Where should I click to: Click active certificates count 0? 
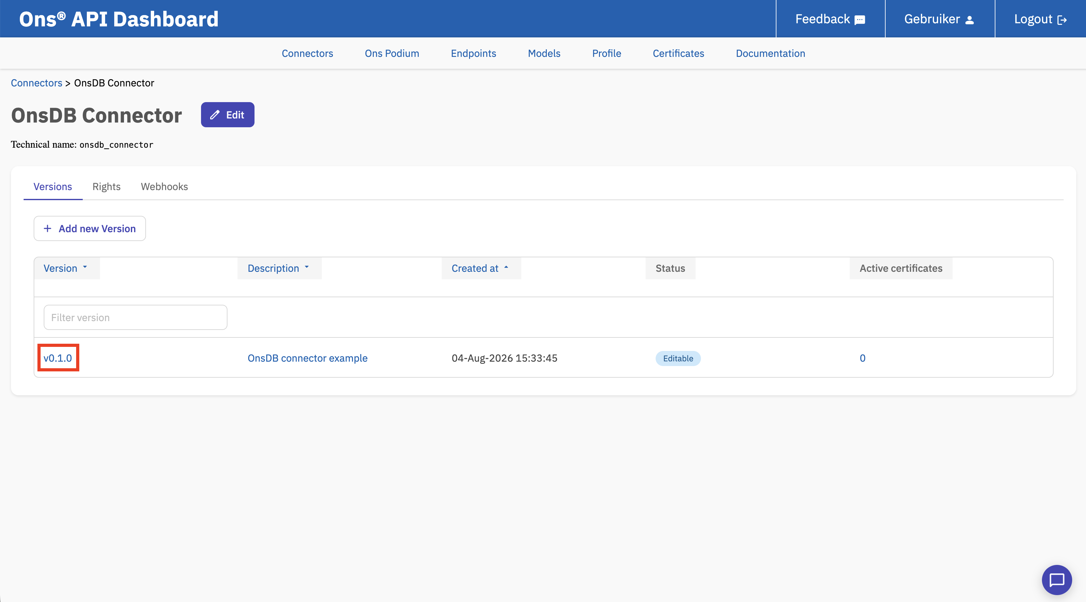pyautogui.click(x=863, y=358)
